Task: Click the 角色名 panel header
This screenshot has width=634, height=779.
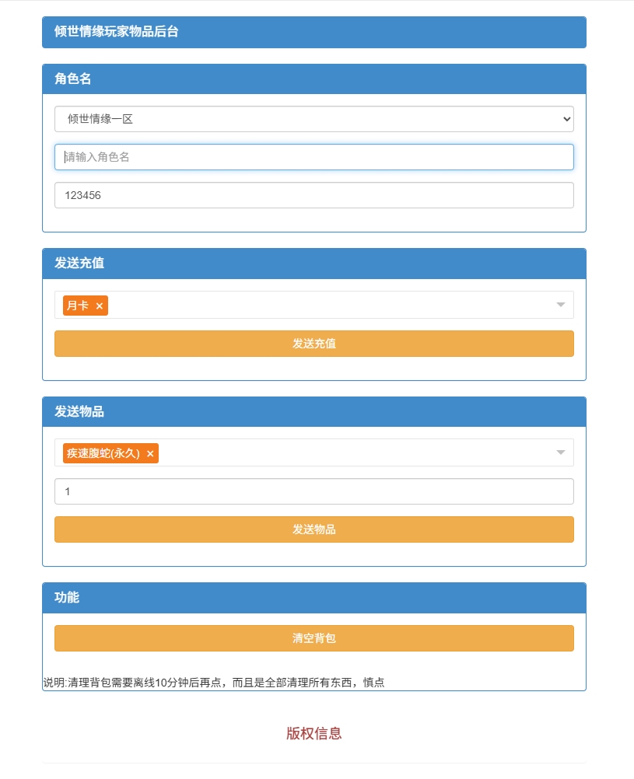Action: click(314, 79)
